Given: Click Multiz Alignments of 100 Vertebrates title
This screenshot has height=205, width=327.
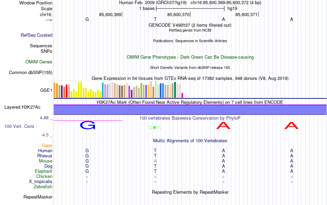Looking at the screenshot, I should click(x=190, y=141).
